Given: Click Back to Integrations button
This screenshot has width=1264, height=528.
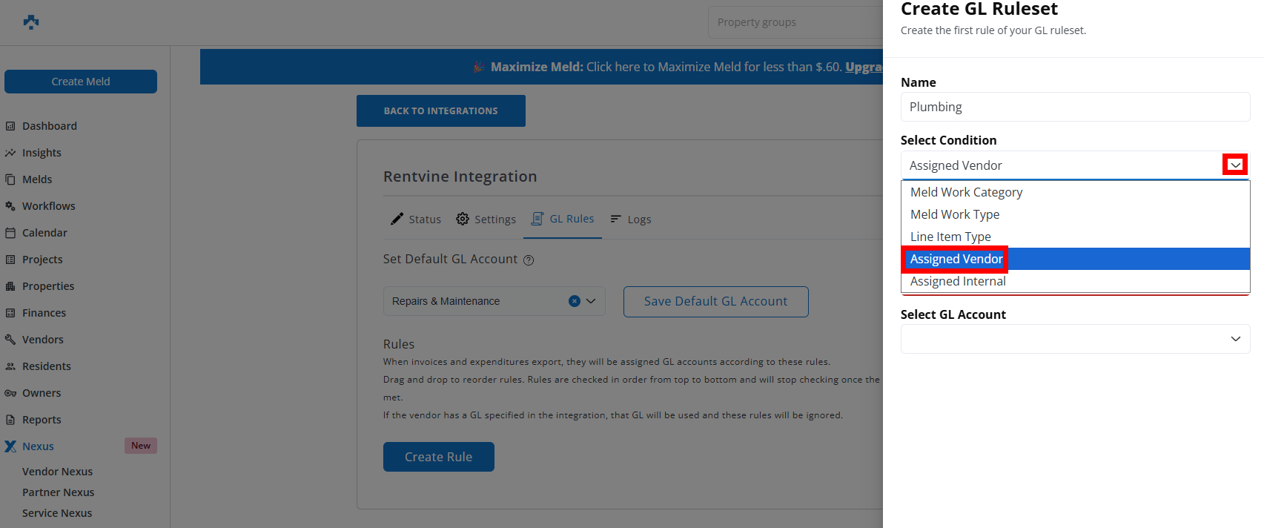Looking at the screenshot, I should (440, 110).
